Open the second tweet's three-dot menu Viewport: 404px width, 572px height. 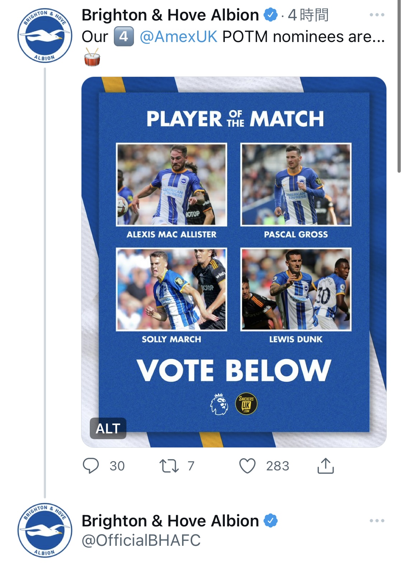(x=377, y=521)
